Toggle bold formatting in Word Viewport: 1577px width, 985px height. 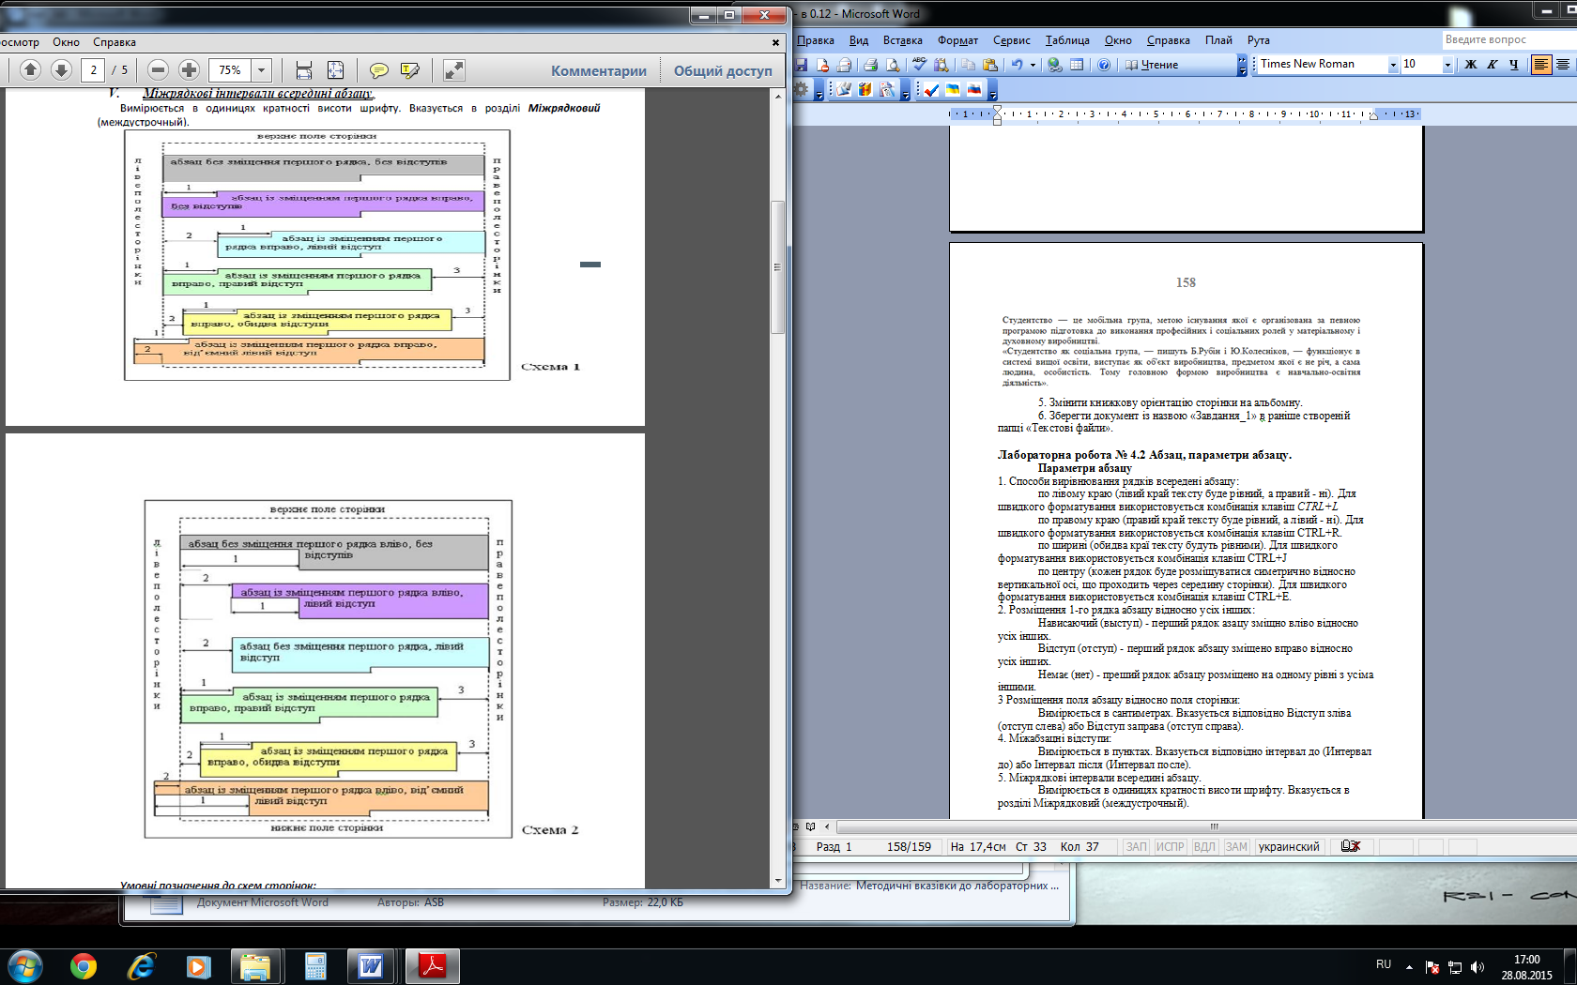click(1471, 65)
